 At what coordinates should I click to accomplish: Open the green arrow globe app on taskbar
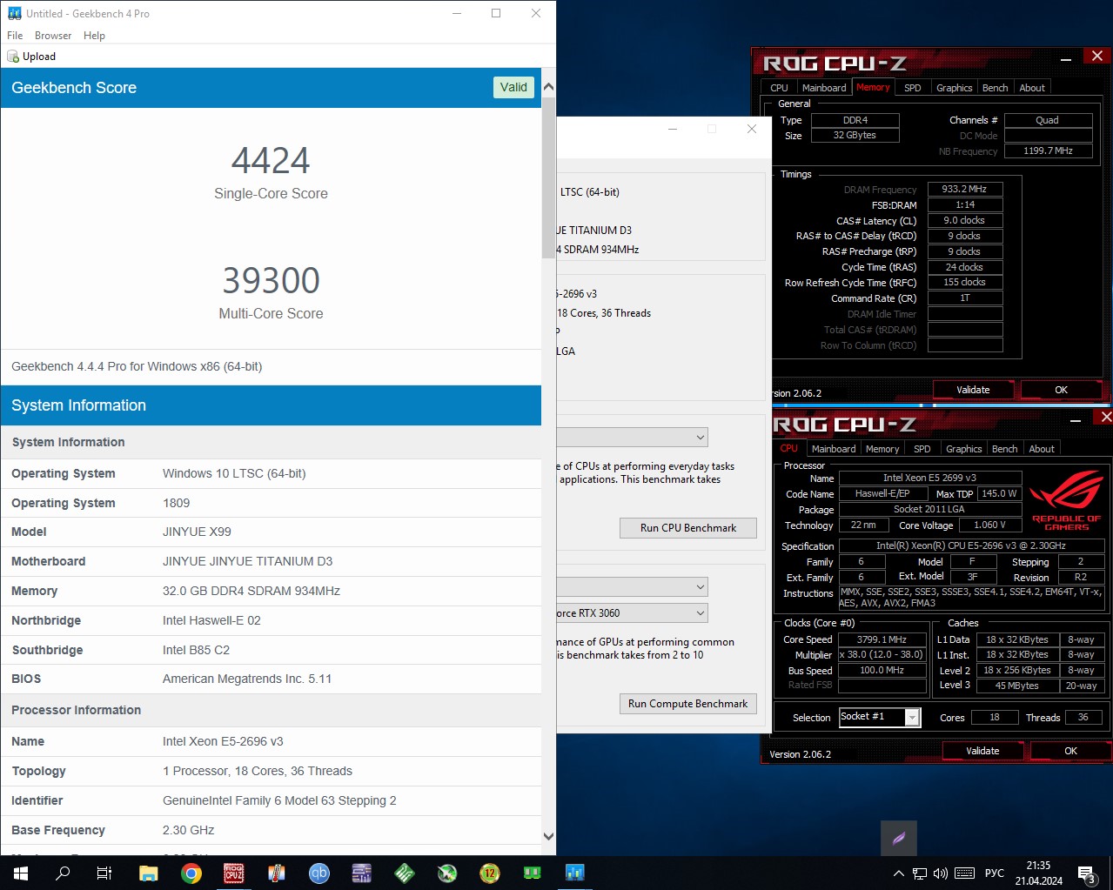pos(446,873)
